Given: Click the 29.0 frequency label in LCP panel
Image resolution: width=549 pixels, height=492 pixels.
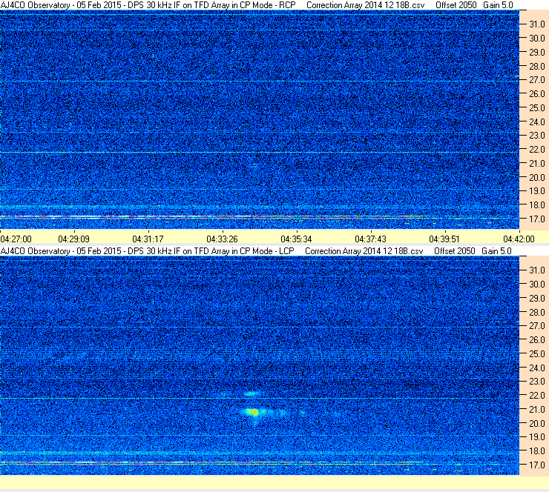Looking at the screenshot, I should click(536, 299).
